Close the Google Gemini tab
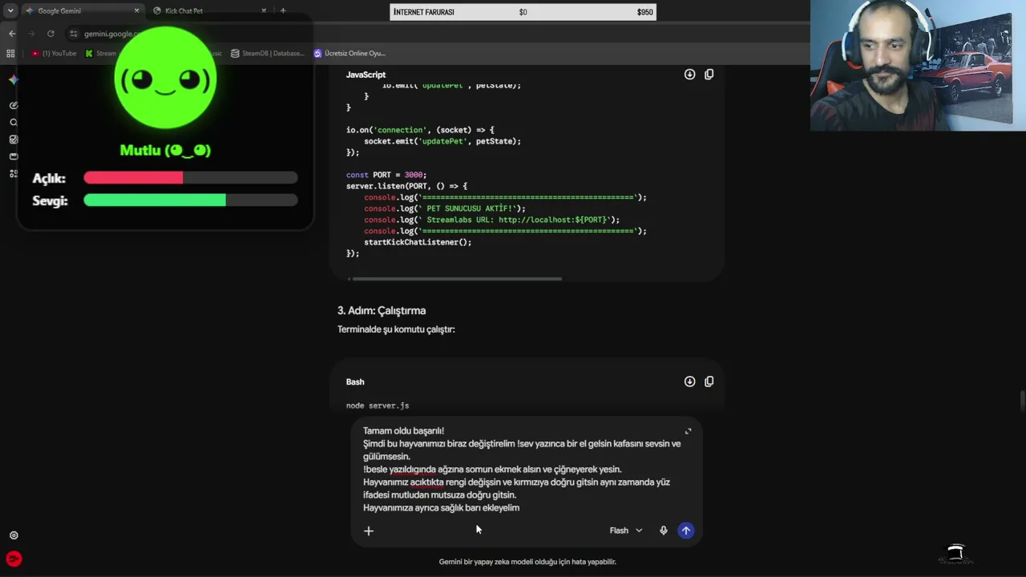Screen dimensions: 1026x577 [x=136, y=11]
